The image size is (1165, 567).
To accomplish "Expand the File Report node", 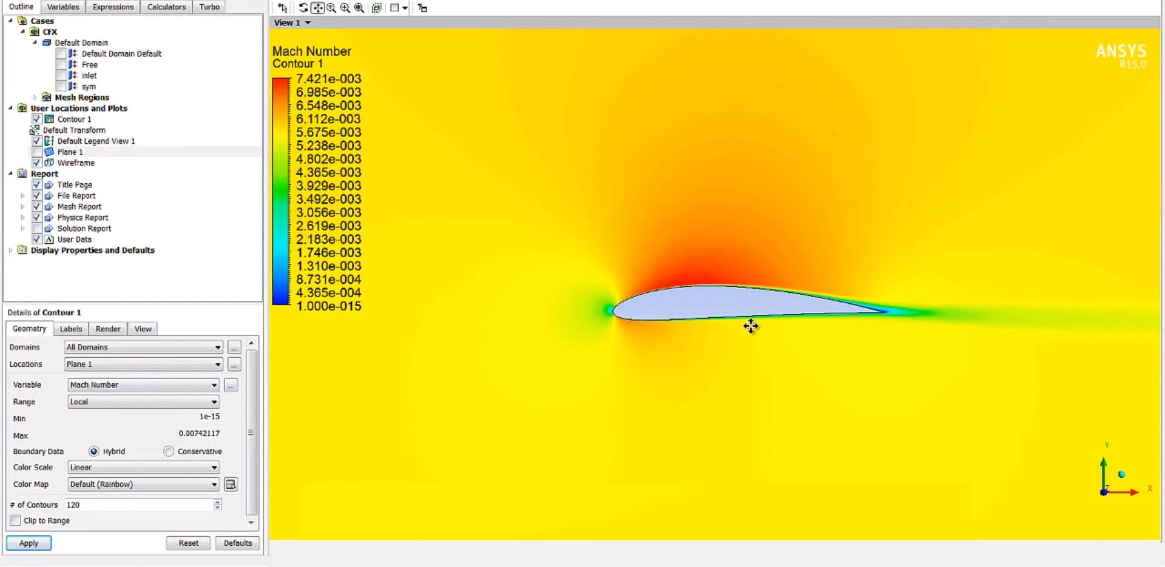I will pos(22,195).
